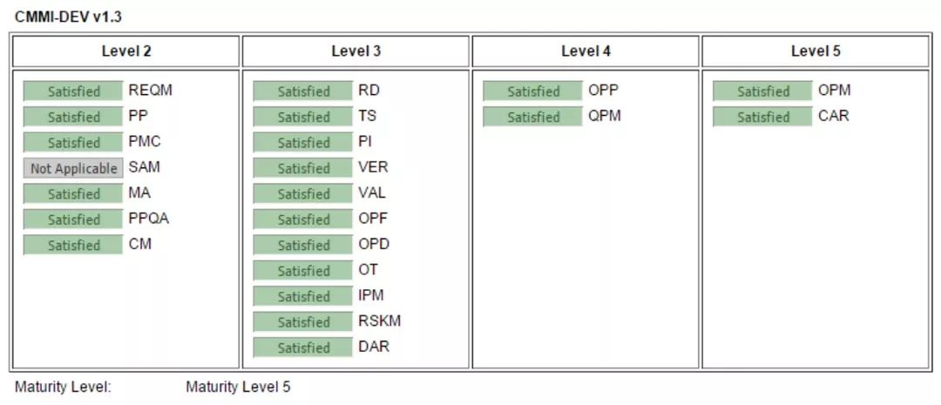Click the Level 2 column header
The image size is (941, 405).
pyautogui.click(x=126, y=51)
